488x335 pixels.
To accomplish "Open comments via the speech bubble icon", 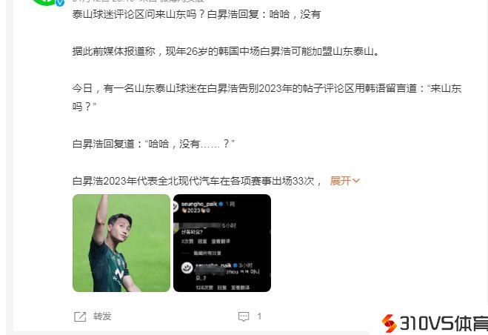I will [244, 316].
